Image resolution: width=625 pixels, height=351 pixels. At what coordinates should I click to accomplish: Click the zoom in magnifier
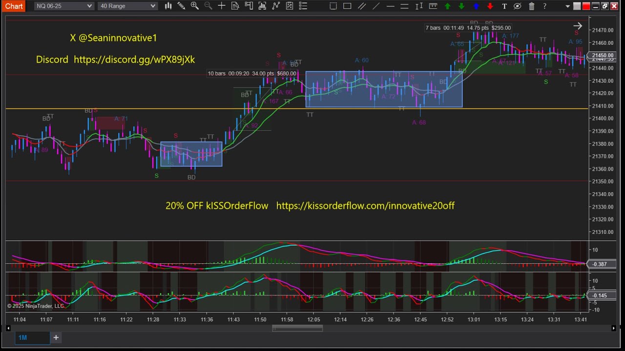(x=194, y=6)
